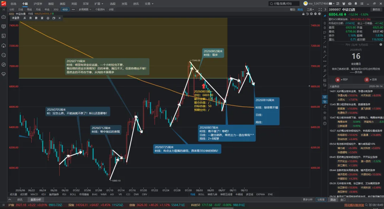Open the 同花顺AI版体验 link
Image resolution: width=384 pixels, height=209 pixels.
pos(354,205)
